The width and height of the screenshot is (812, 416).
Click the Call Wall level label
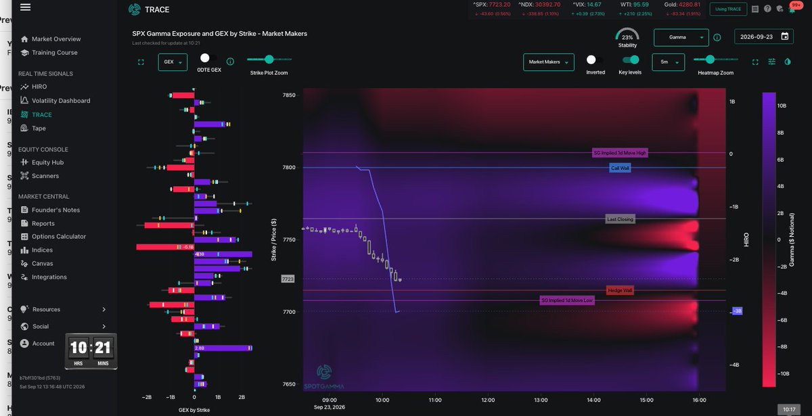[x=620, y=168]
